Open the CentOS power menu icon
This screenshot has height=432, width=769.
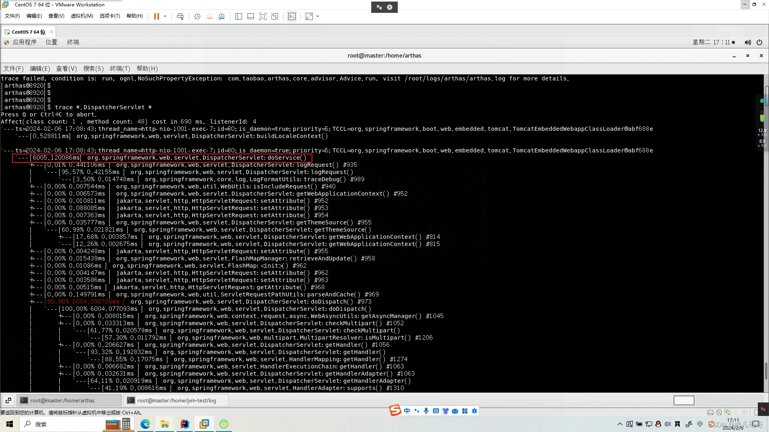click(759, 42)
